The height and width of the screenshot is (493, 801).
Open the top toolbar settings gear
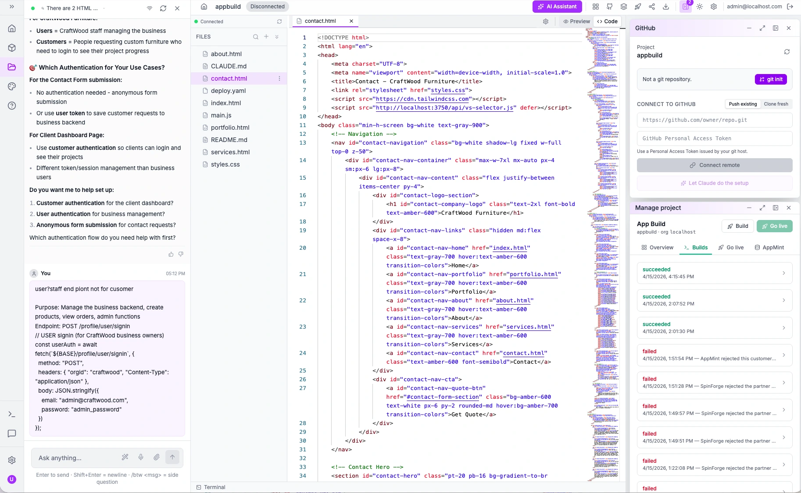tap(714, 7)
